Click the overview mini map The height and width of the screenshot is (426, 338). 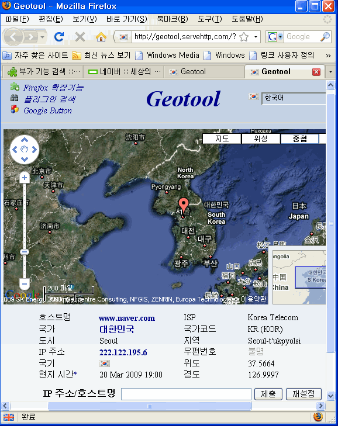coord(299,276)
